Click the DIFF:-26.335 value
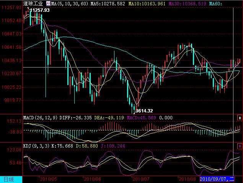Image resolution: width=243 pixels, height=183 pixels. coord(76,118)
